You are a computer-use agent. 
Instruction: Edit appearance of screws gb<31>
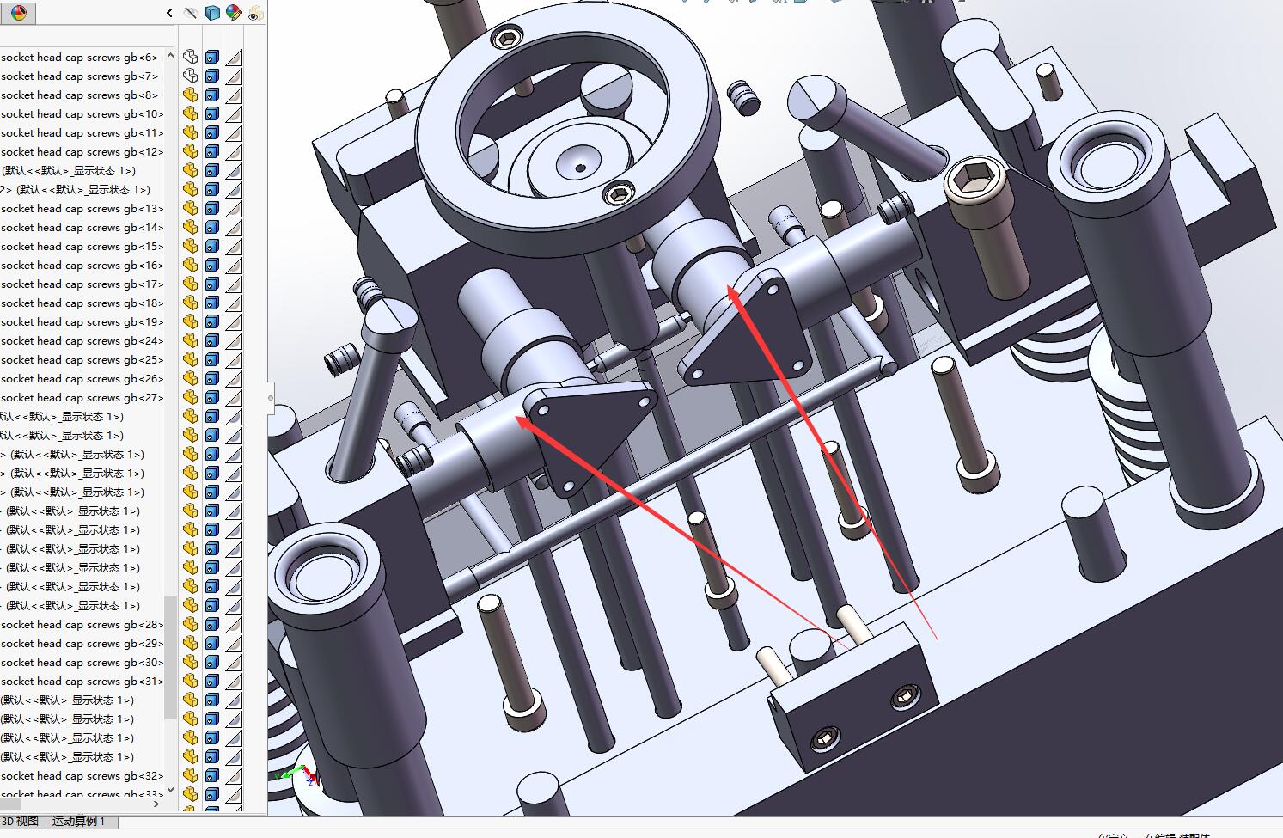[234, 682]
